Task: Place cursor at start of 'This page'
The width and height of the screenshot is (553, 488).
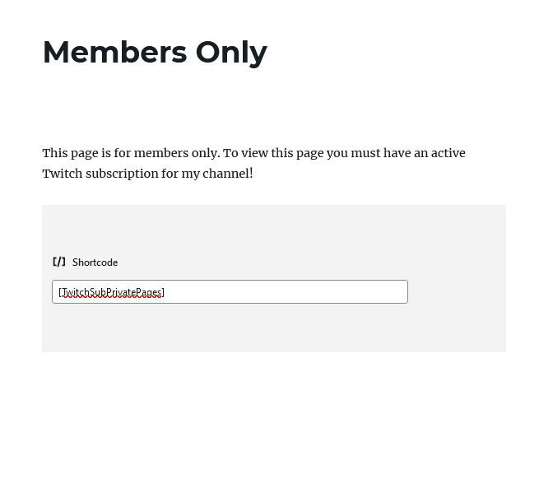Action: (x=43, y=153)
